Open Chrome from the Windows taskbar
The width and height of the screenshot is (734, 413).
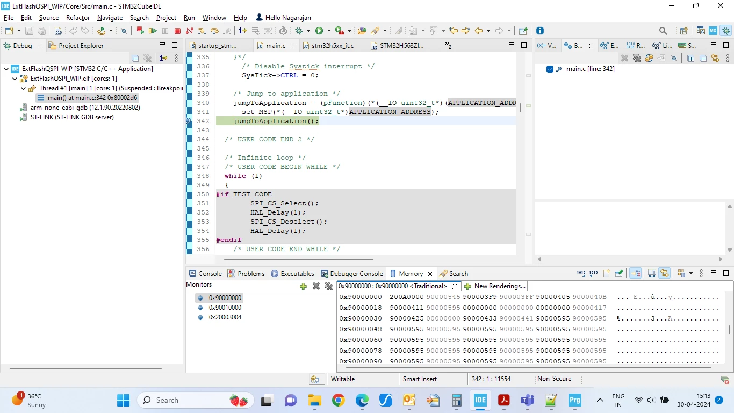click(338, 400)
